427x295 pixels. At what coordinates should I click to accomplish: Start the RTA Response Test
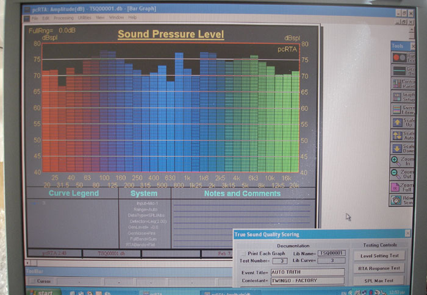(x=379, y=268)
